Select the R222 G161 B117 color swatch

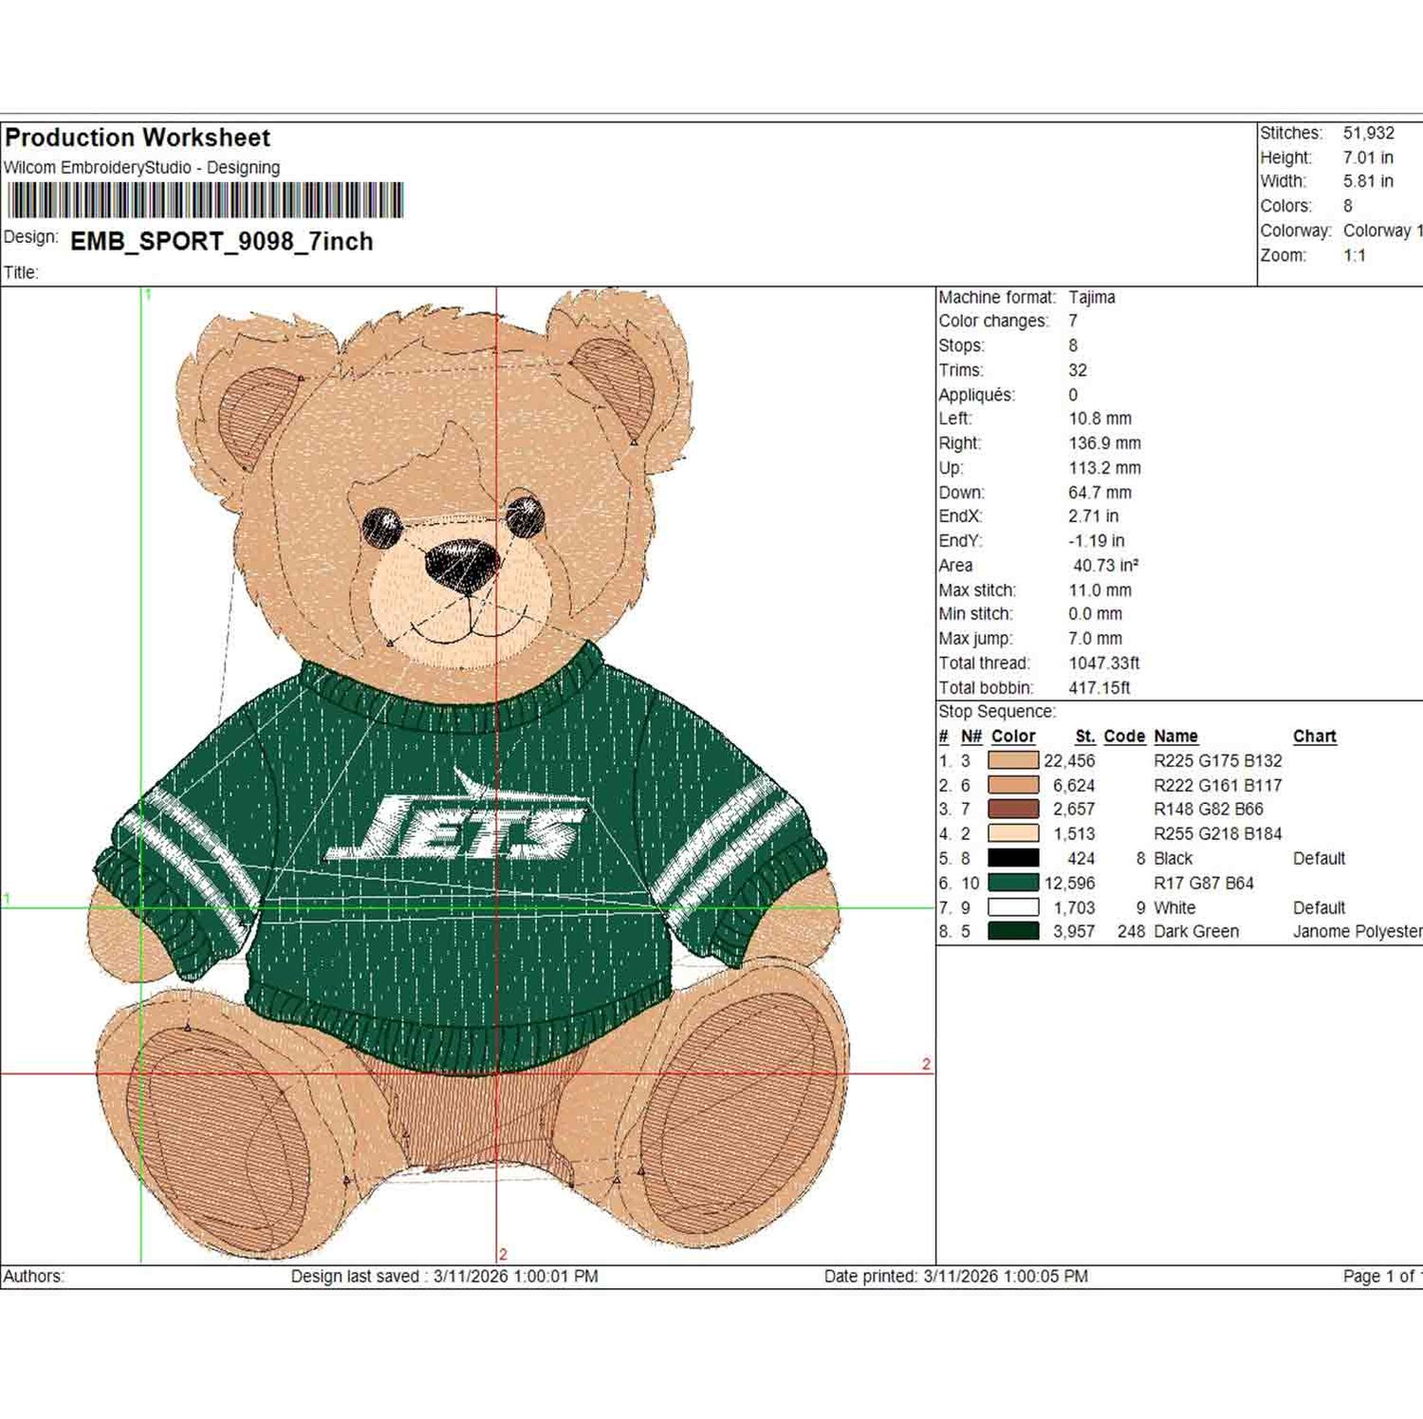point(1013,785)
